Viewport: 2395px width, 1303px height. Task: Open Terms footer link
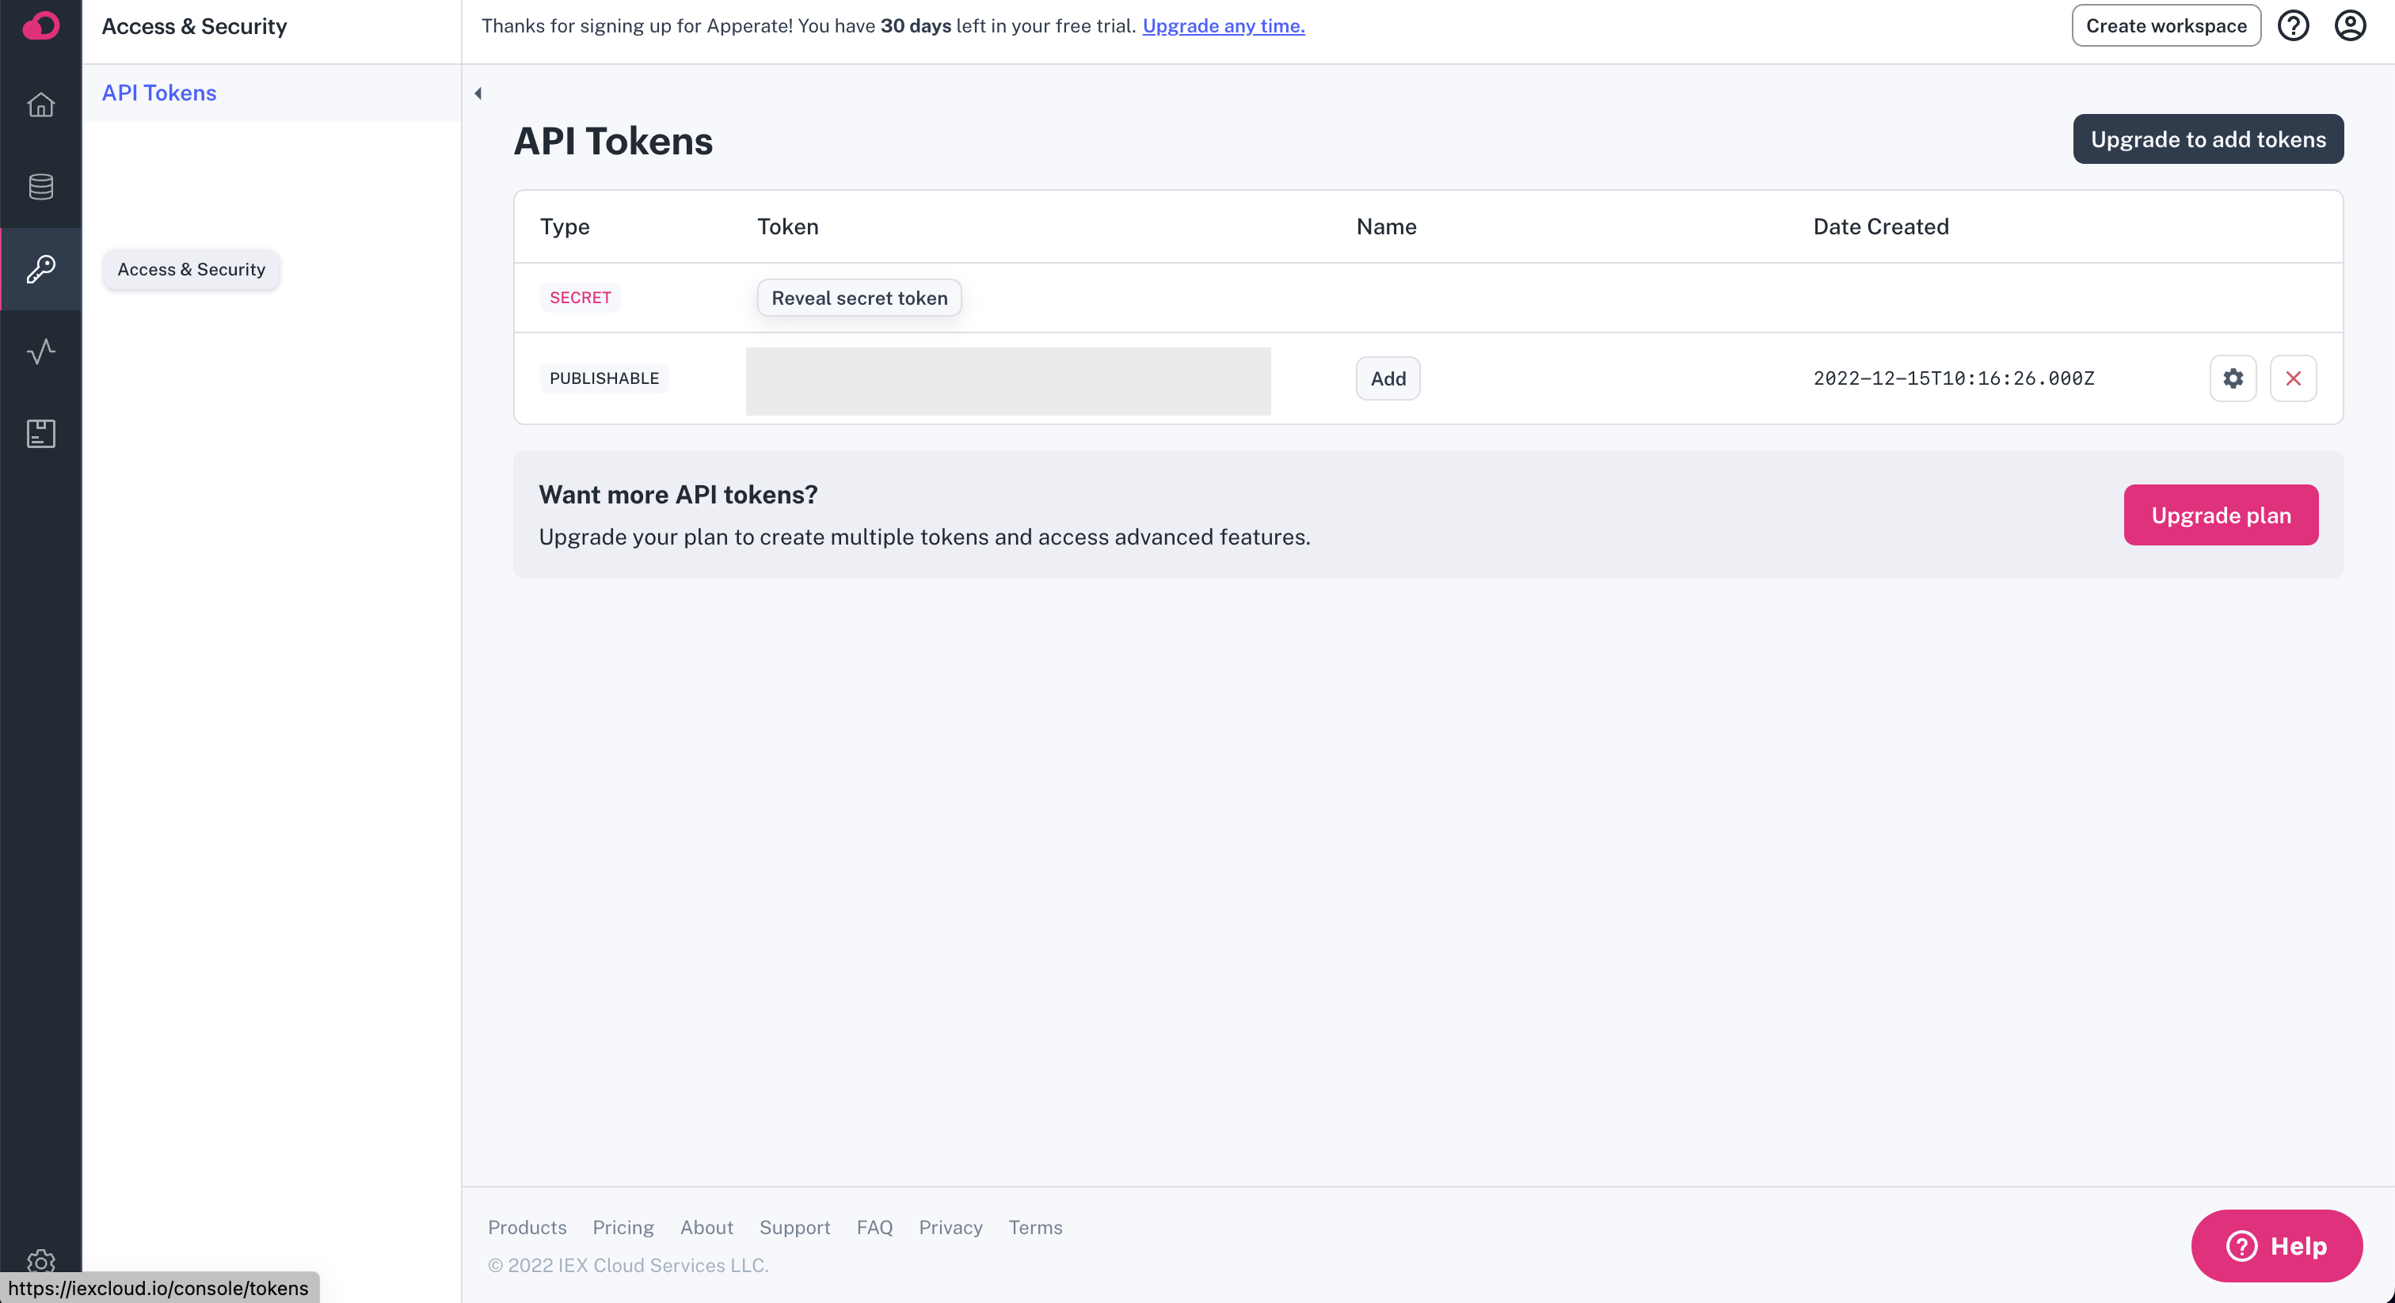pos(1035,1227)
